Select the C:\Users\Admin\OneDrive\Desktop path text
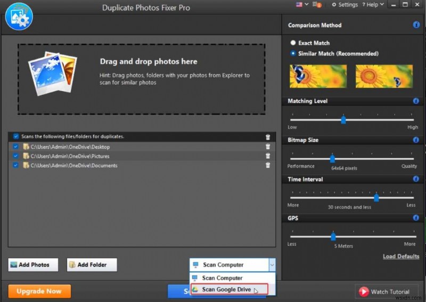This screenshot has height=302, width=426. [70, 147]
